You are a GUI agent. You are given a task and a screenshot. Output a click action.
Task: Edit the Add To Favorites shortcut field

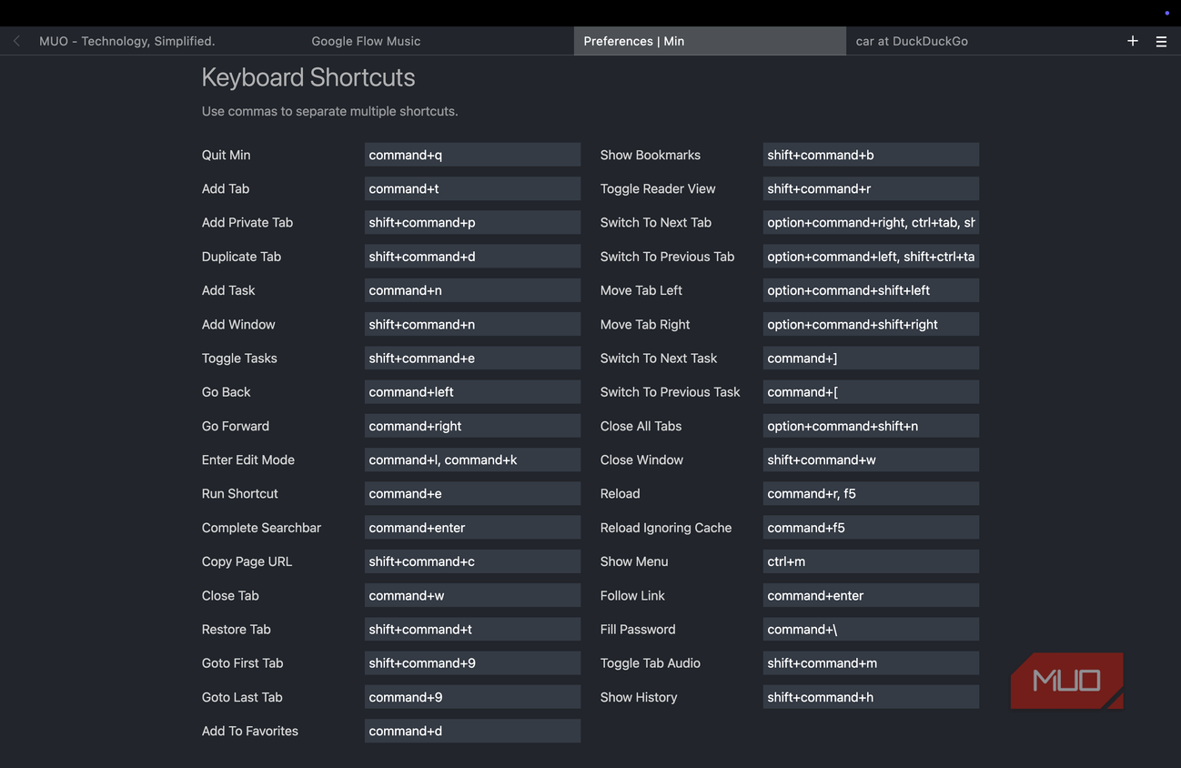click(x=472, y=731)
